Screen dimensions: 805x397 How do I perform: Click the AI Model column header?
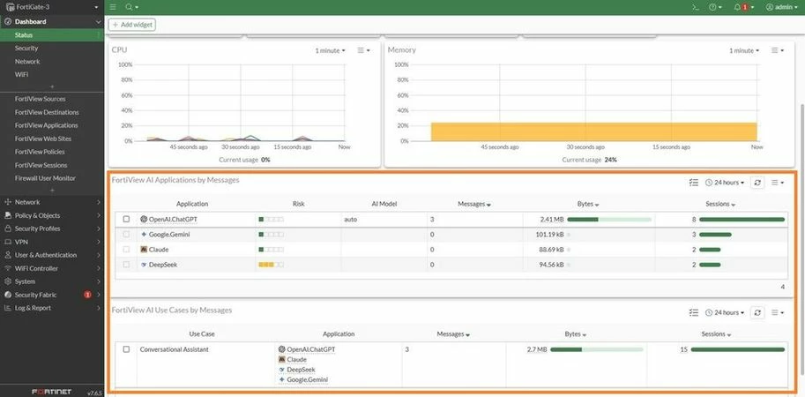point(384,204)
